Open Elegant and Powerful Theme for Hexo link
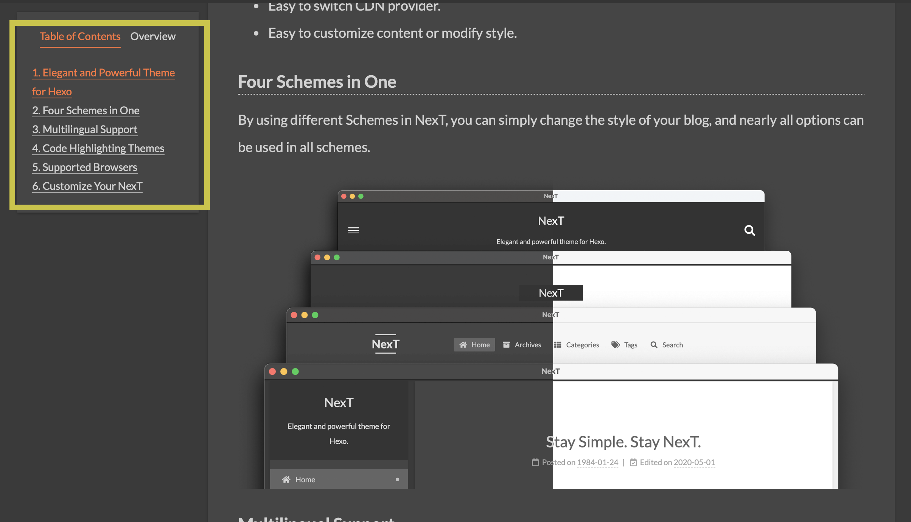 click(103, 73)
